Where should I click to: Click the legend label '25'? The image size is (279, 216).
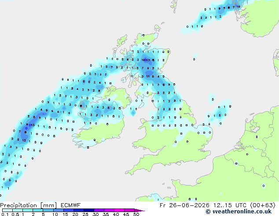(85, 214)
